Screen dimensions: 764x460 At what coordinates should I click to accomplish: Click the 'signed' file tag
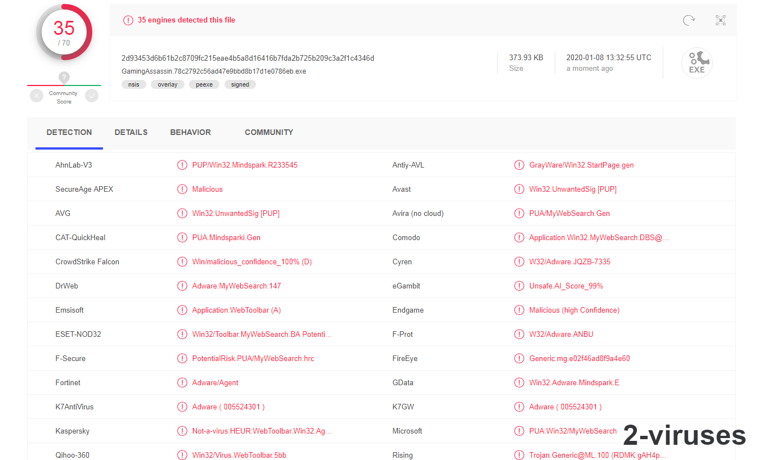(x=240, y=84)
